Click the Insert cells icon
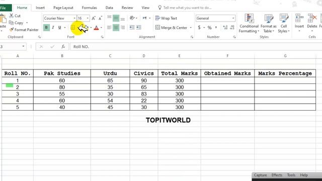This screenshot has width=322, height=181. pyautogui.click(x=299, y=18)
